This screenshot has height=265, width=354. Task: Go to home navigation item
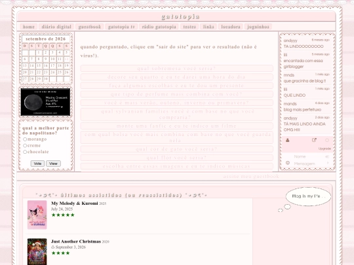click(x=29, y=27)
